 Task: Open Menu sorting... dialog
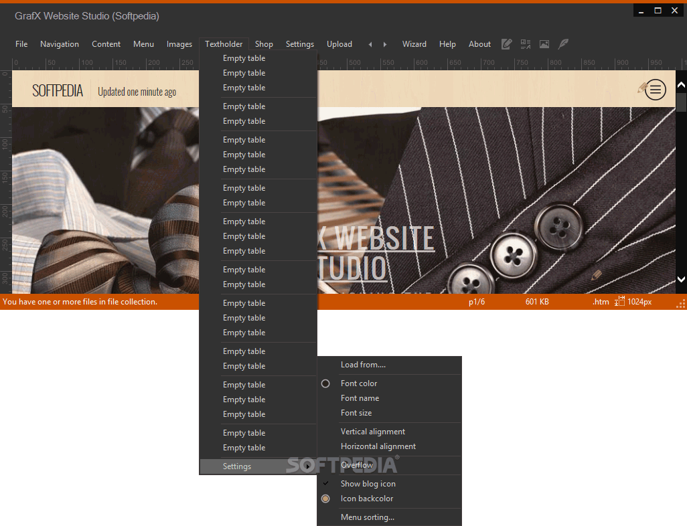point(389,517)
